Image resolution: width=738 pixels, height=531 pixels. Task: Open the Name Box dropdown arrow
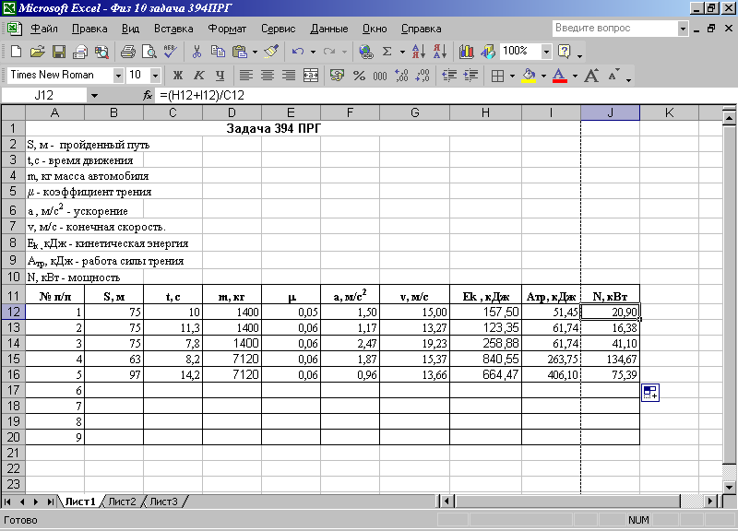(94, 96)
